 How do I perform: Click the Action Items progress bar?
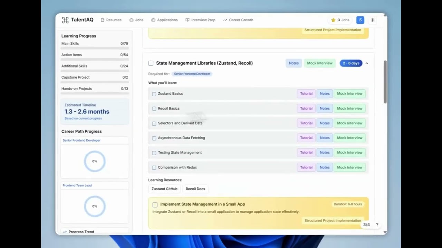pyautogui.click(x=95, y=59)
